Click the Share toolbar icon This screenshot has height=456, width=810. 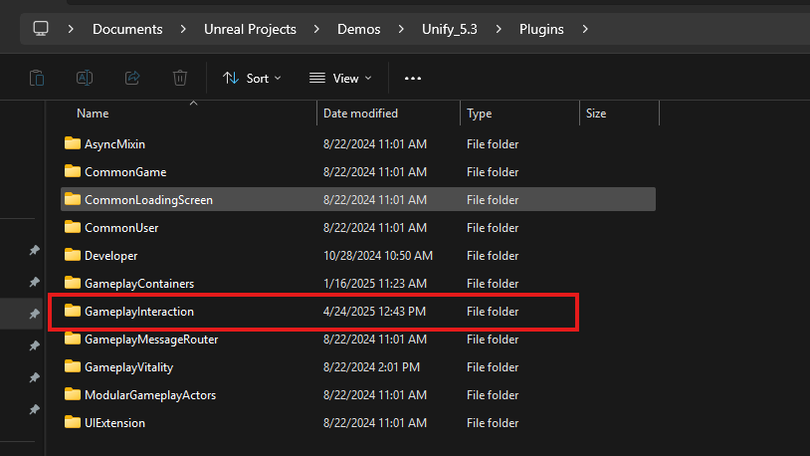pos(132,78)
